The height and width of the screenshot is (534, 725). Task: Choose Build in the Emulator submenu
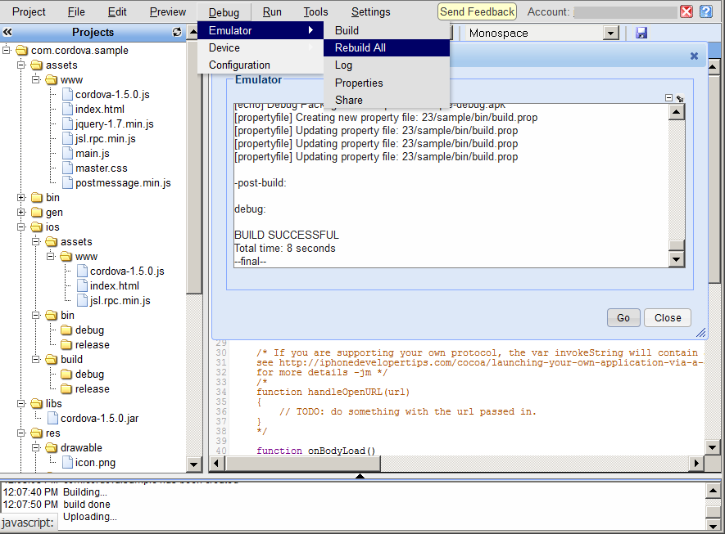[x=387, y=30]
